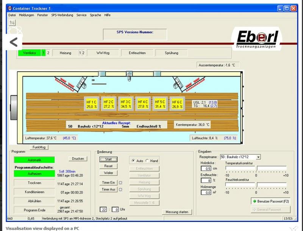This screenshot has height=231, width=303.
Task: Click the Drucken button
Action: 78,159
